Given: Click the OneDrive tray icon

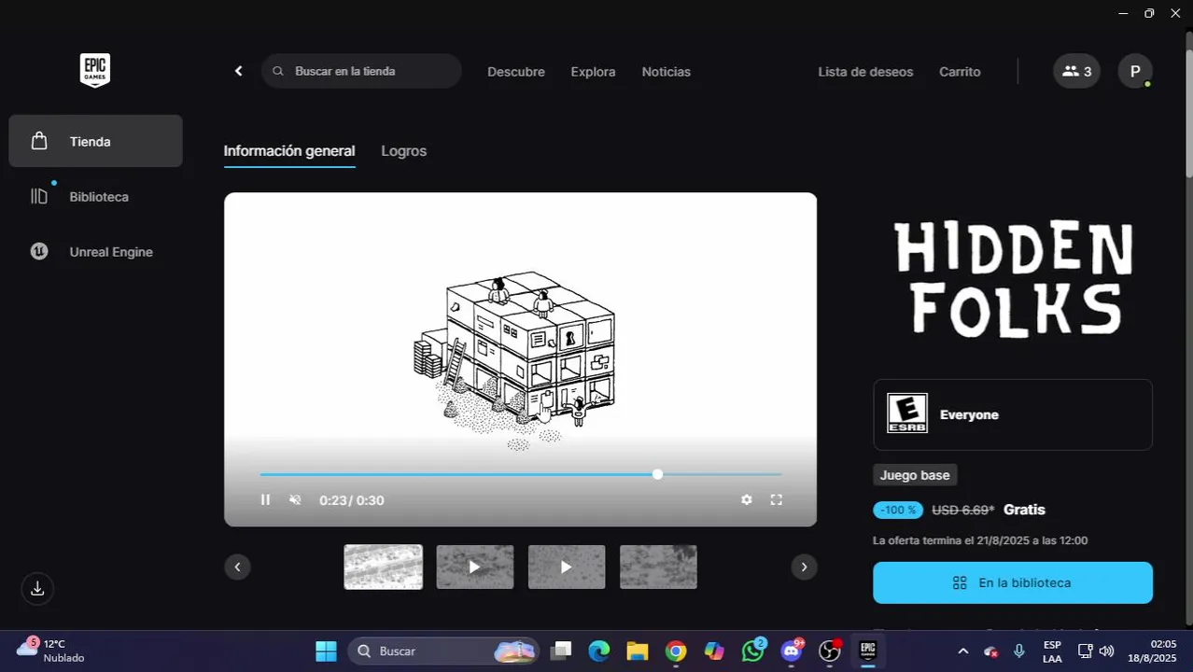Looking at the screenshot, I should pos(991,651).
